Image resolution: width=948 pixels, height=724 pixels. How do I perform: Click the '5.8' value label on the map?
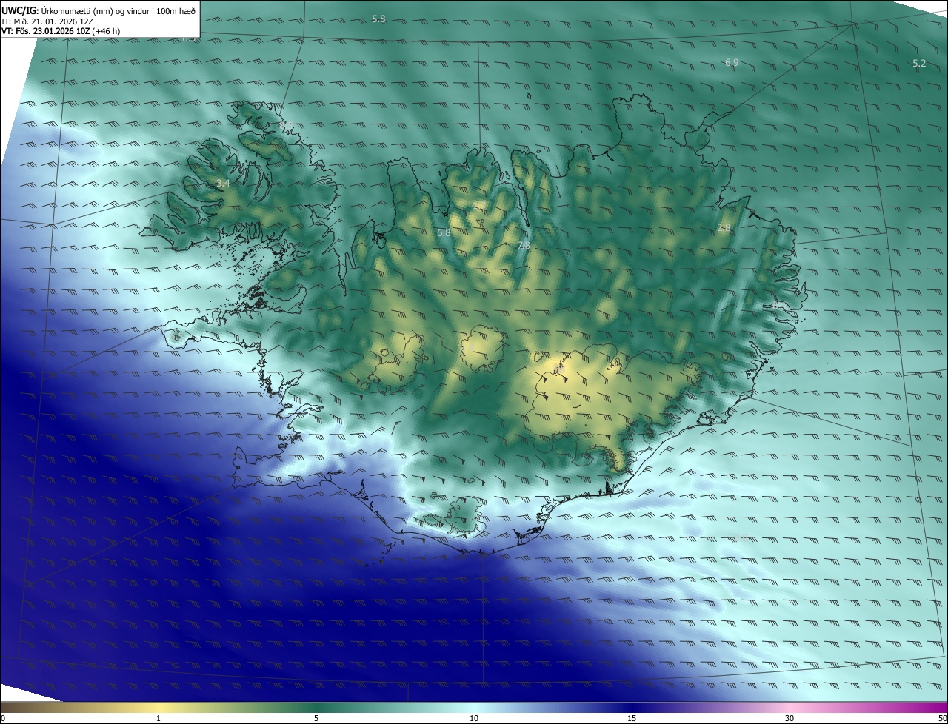pyautogui.click(x=378, y=19)
